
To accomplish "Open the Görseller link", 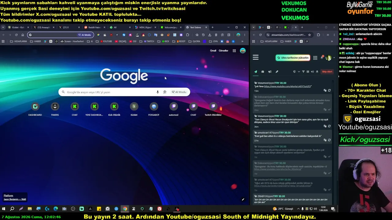I will tap(224, 51).
